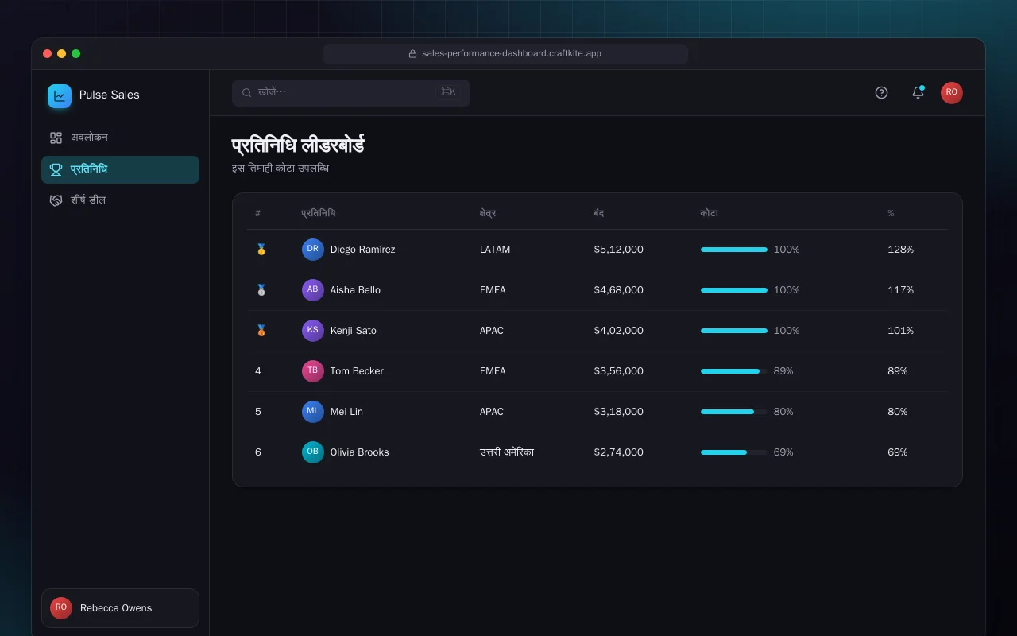
Task: Click the TB avatar for Tom Becker
Action: 313,371
